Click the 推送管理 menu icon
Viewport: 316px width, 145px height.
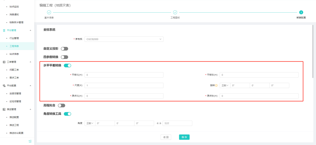(x=4, y=109)
